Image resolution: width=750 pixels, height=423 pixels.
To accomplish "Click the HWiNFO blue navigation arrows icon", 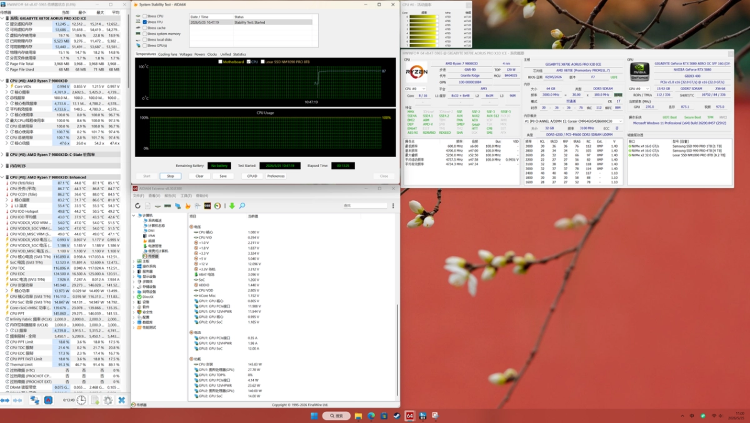I will 5,400.
